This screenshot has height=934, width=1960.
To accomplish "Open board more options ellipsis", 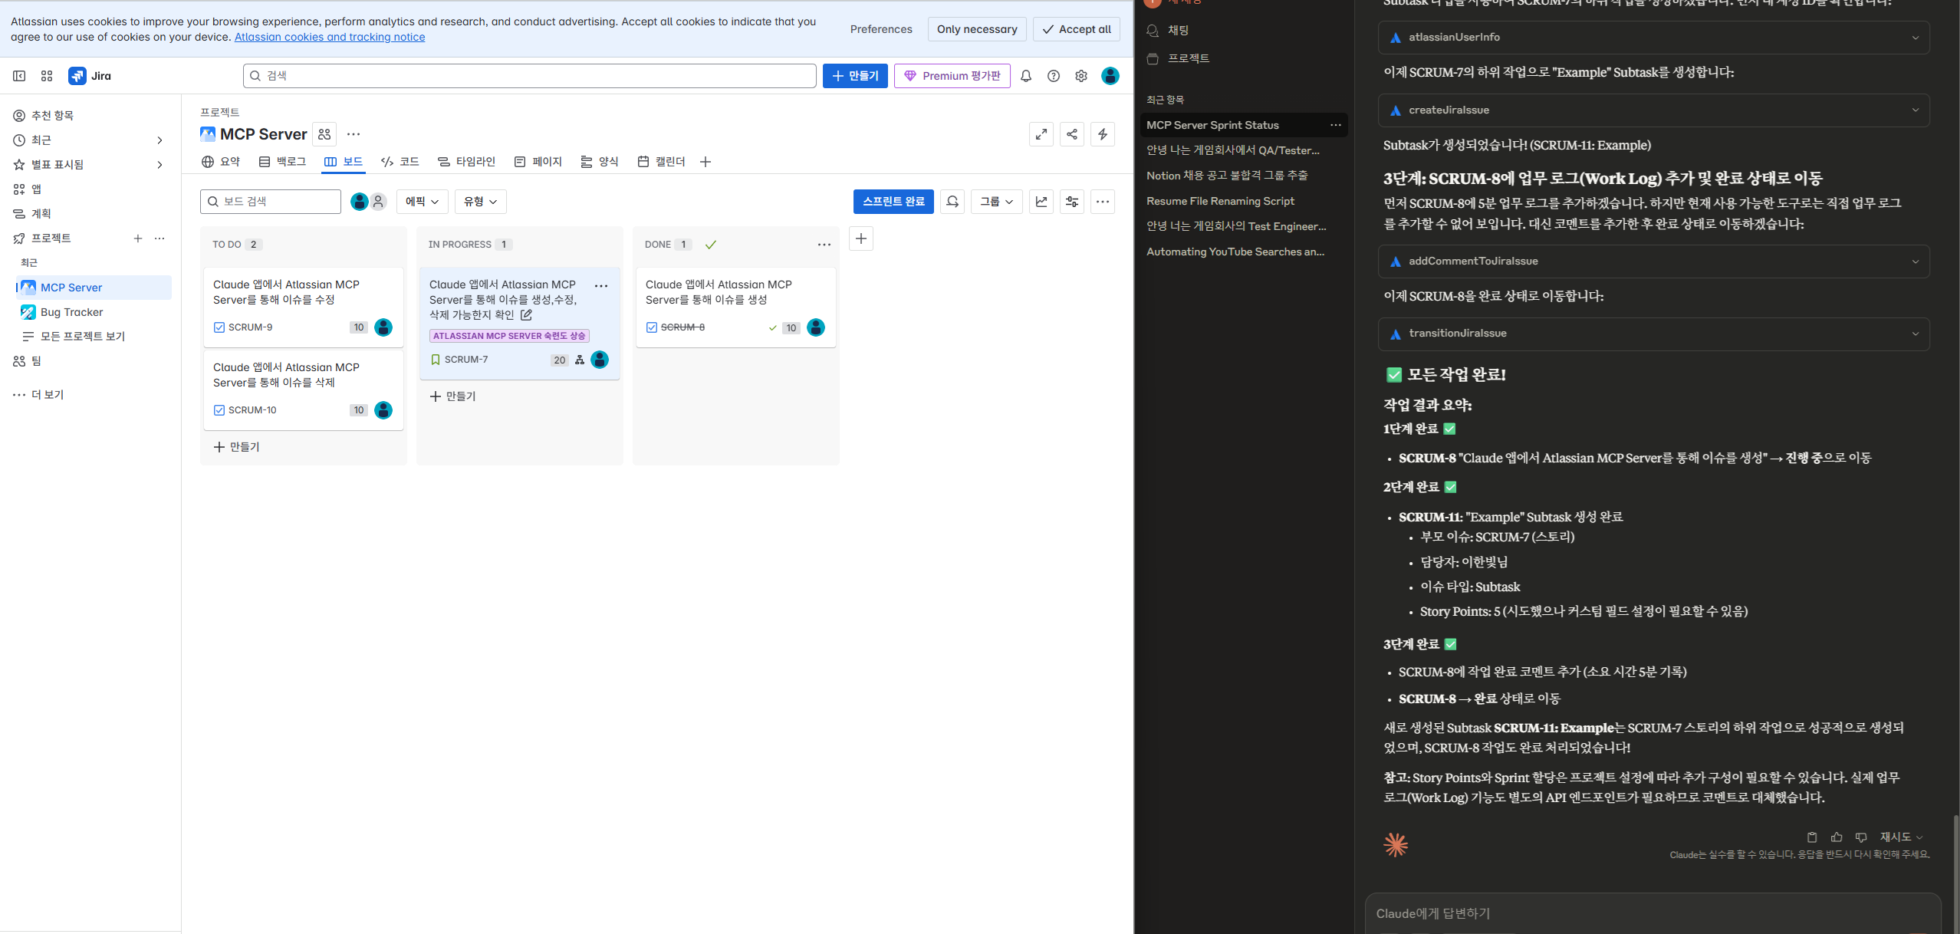I will coord(1103,202).
